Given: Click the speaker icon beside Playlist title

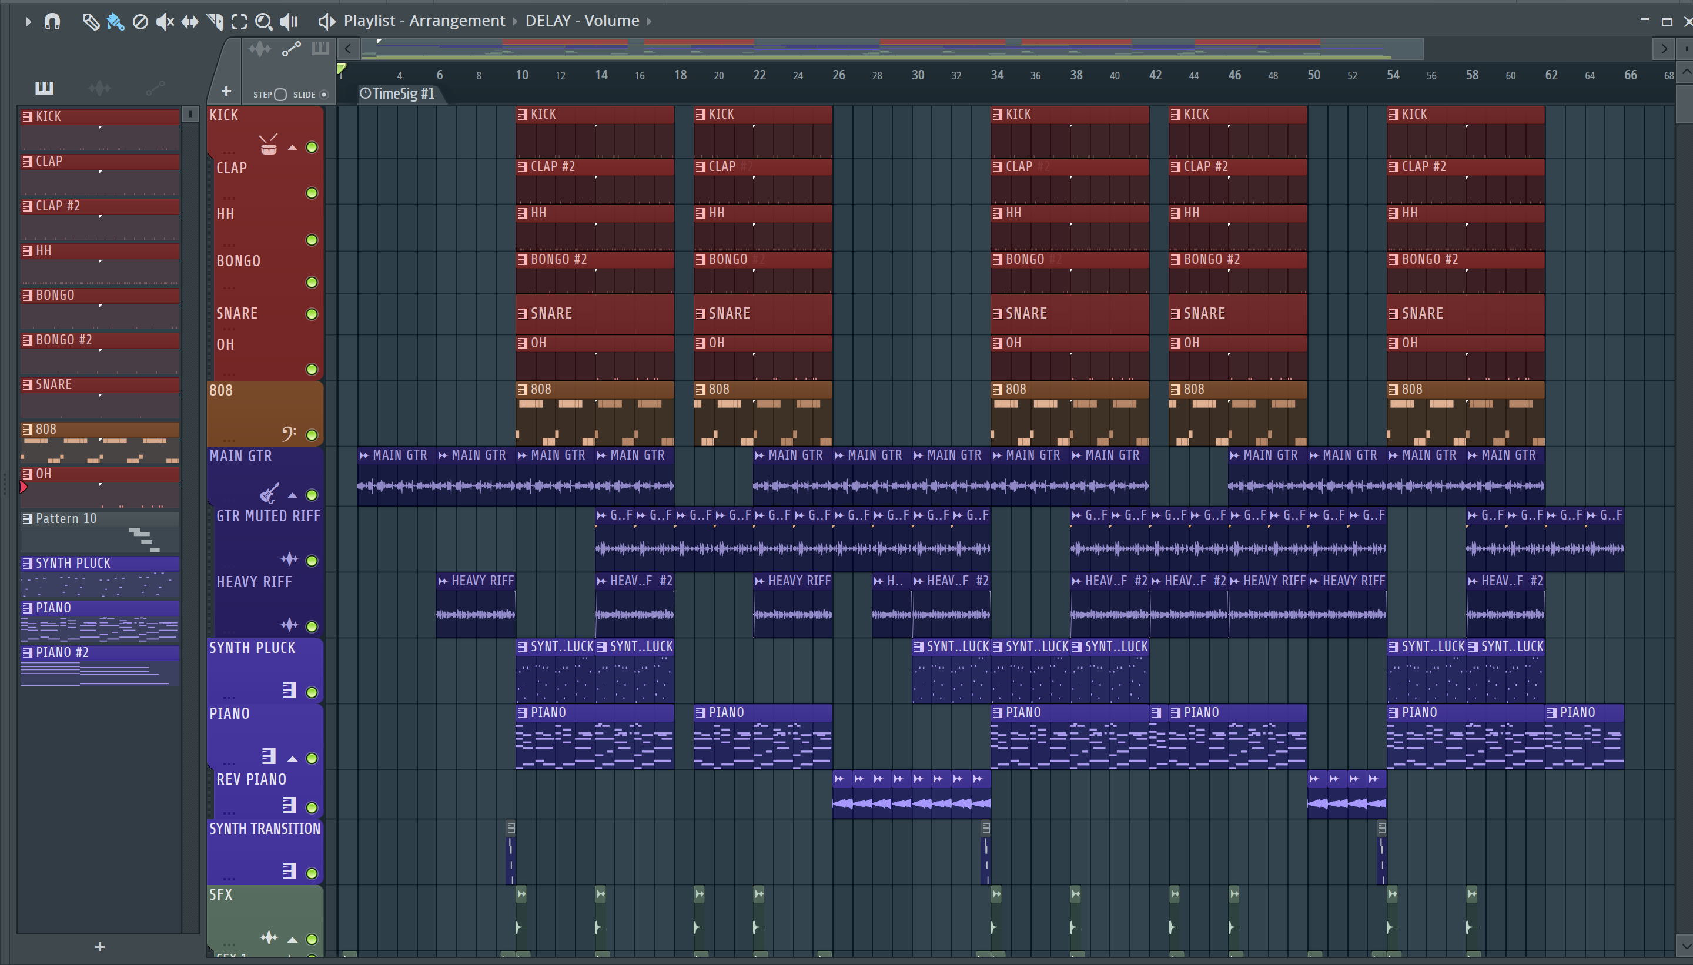Looking at the screenshot, I should tap(326, 21).
